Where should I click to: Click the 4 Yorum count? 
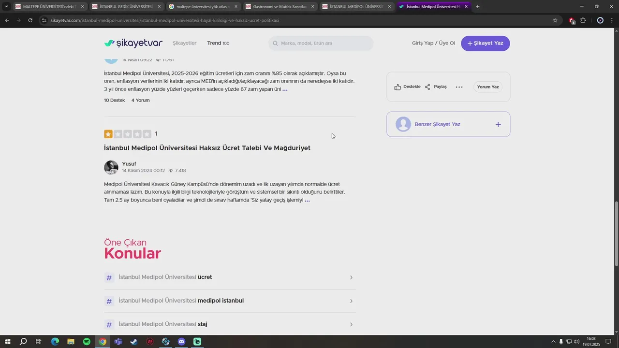point(140,100)
